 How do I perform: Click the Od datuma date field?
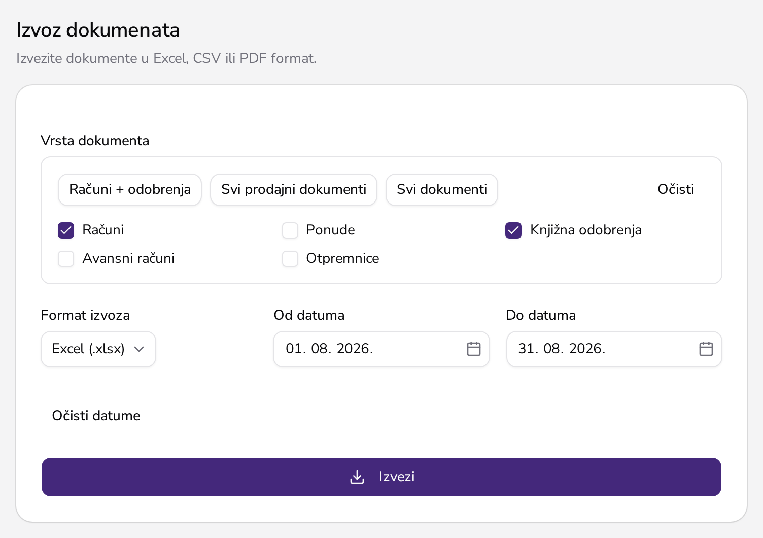click(x=381, y=349)
